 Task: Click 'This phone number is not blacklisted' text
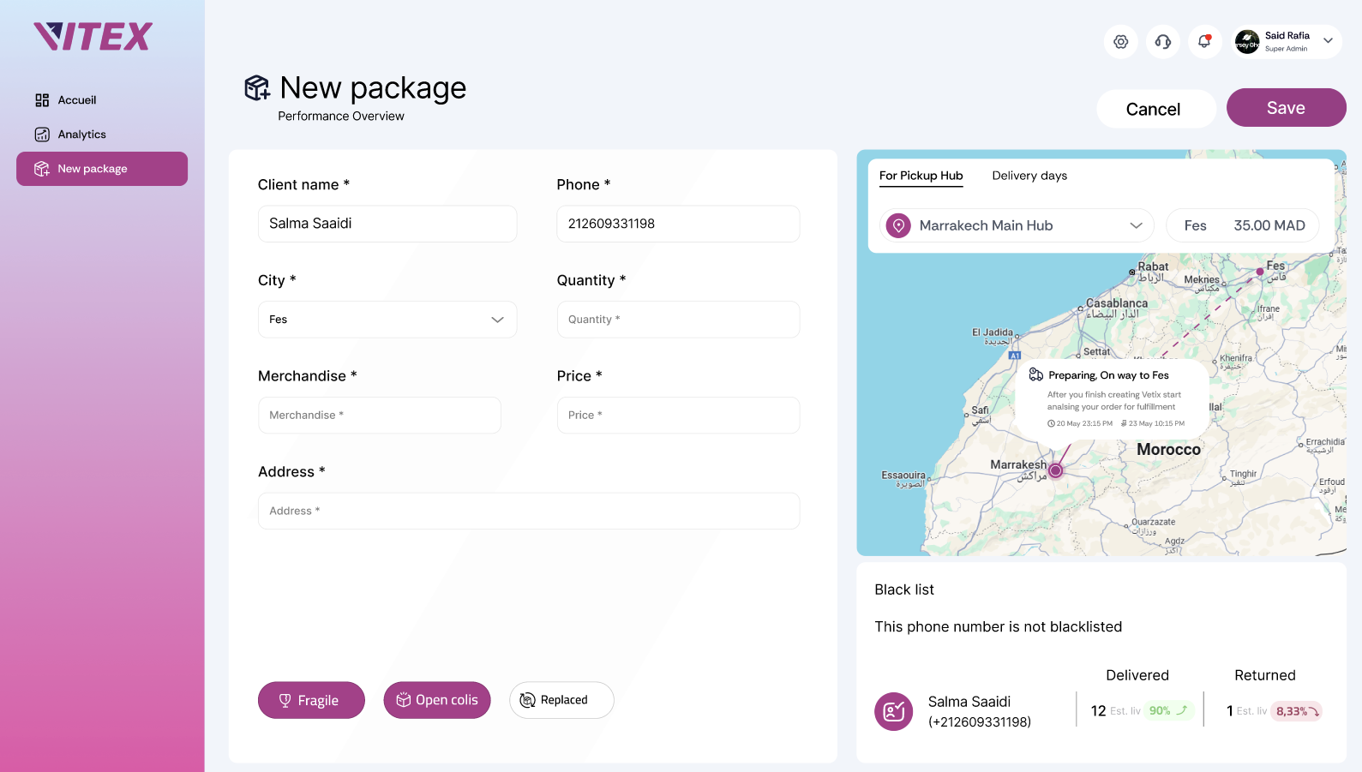(x=998, y=627)
